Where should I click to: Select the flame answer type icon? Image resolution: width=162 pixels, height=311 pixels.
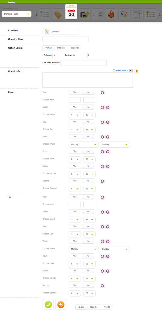[111, 14]
